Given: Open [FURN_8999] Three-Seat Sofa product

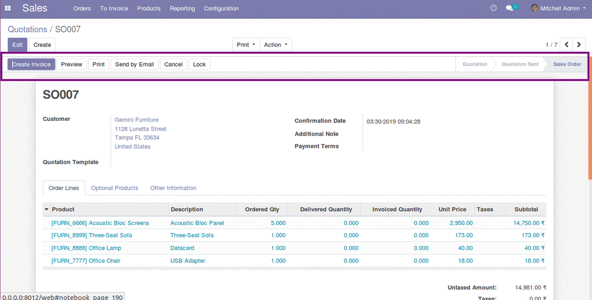Looking at the screenshot, I should click(x=92, y=235).
